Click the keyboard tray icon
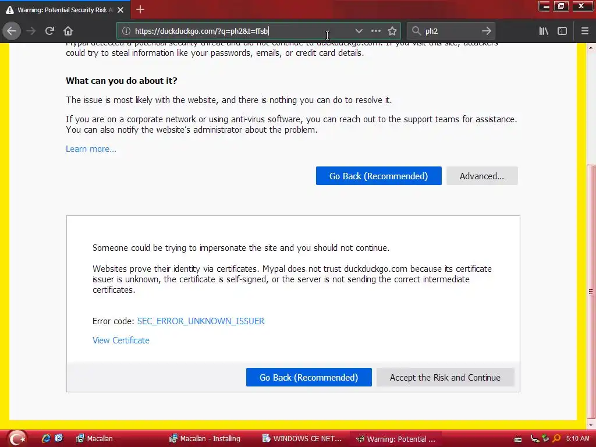596x447 pixels. 517,439
